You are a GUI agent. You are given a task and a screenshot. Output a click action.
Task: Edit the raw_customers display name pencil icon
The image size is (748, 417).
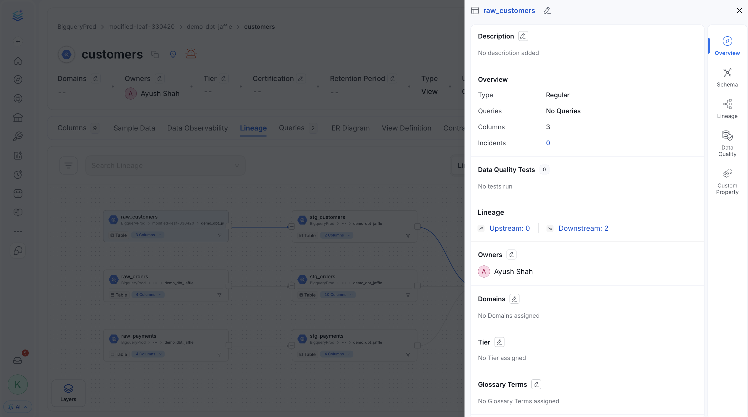tap(547, 11)
